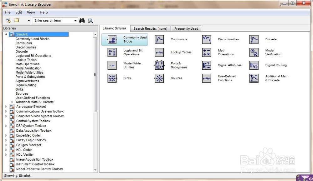
Task: Open the Sources library icon
Action: [159, 78]
